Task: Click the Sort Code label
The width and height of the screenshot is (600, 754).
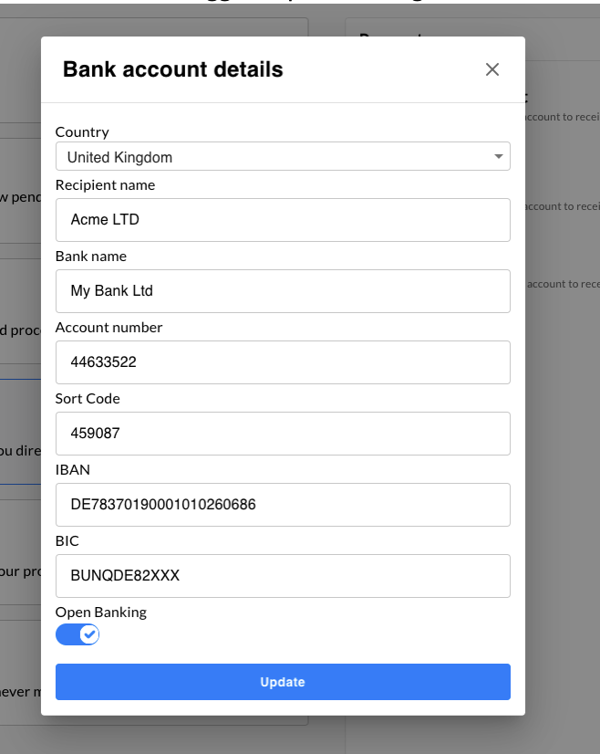Action: pos(88,399)
